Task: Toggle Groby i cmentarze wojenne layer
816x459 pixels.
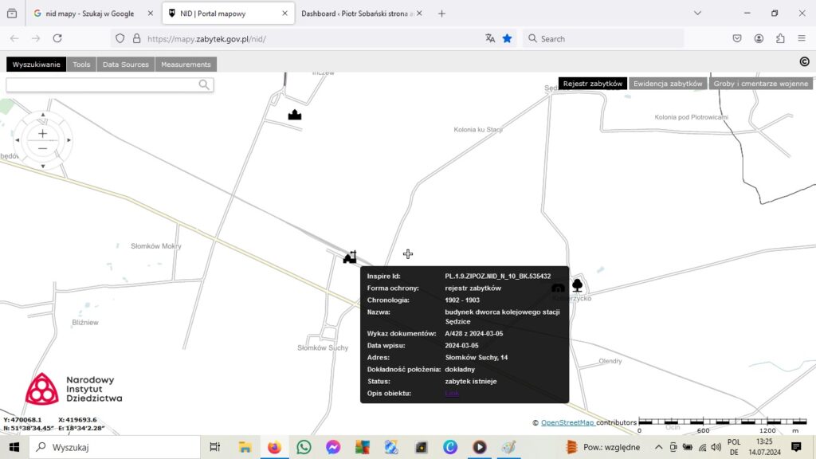Action: pos(760,84)
